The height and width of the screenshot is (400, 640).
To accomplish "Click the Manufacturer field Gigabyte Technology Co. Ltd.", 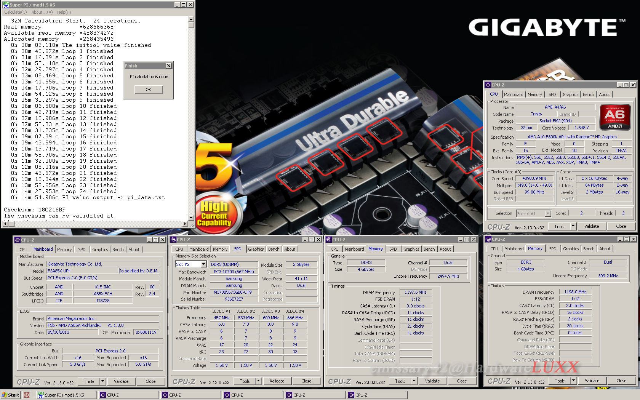I will [x=102, y=264].
